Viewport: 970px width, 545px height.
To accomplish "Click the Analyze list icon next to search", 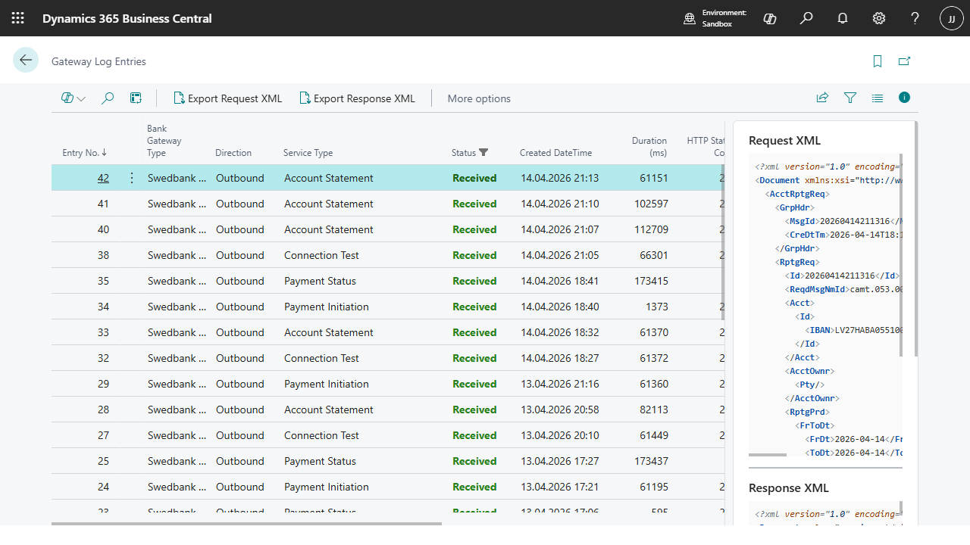I will tap(136, 98).
